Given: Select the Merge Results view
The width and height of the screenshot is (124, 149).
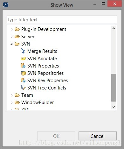Looking at the screenshot, I should click(x=42, y=51).
